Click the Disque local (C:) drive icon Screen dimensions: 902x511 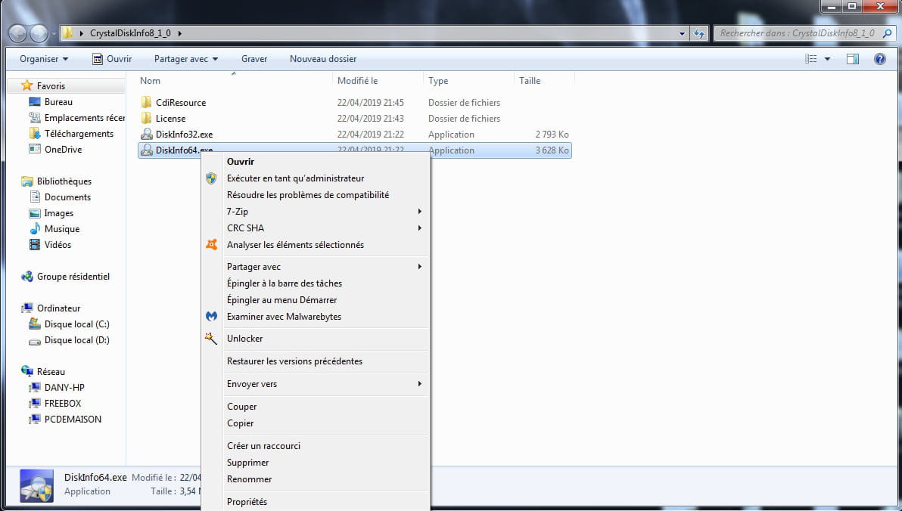[35, 324]
